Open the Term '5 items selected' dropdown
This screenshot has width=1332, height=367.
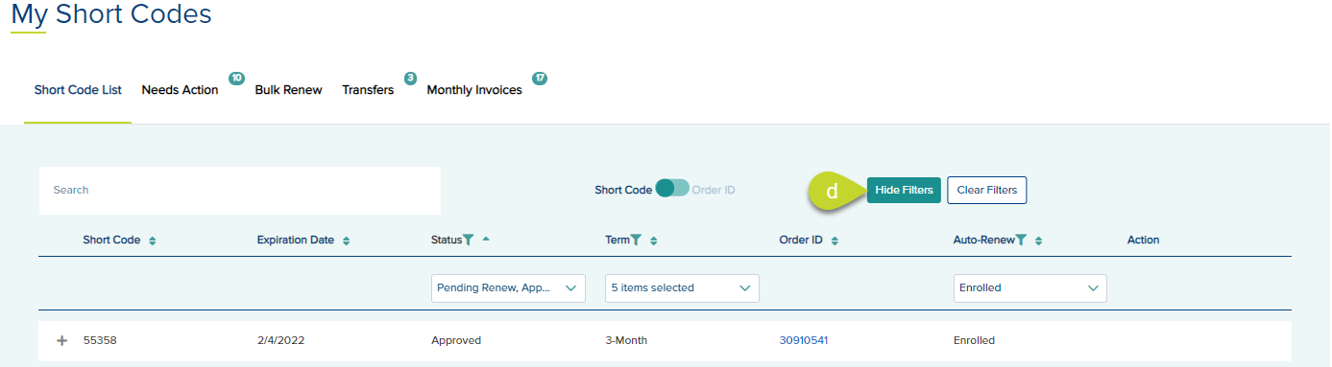[x=682, y=287]
